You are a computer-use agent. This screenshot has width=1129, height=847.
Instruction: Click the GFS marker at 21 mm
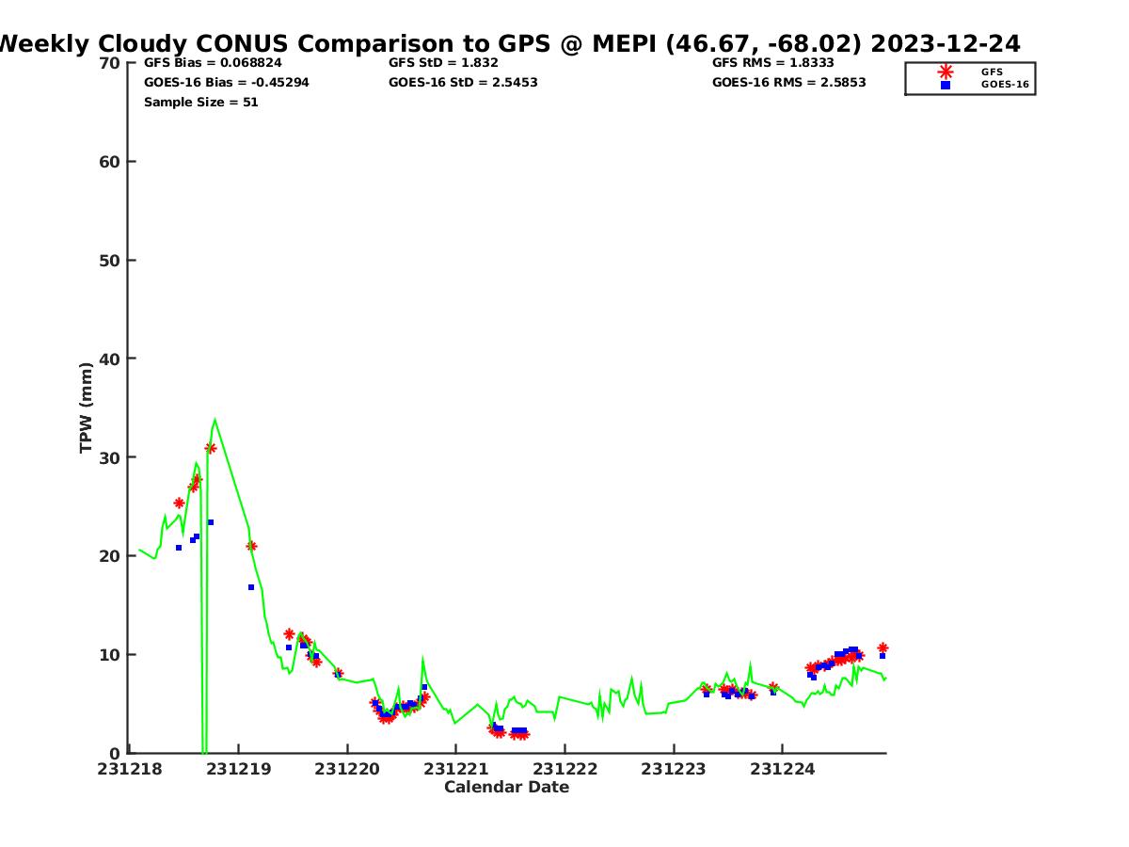click(251, 546)
